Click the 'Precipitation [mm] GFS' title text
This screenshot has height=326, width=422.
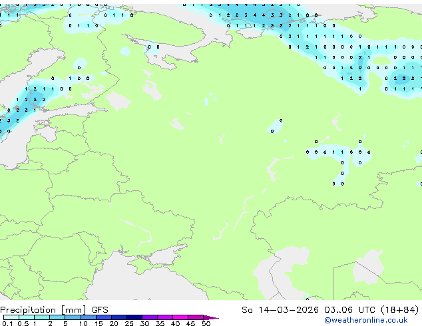[54, 310]
